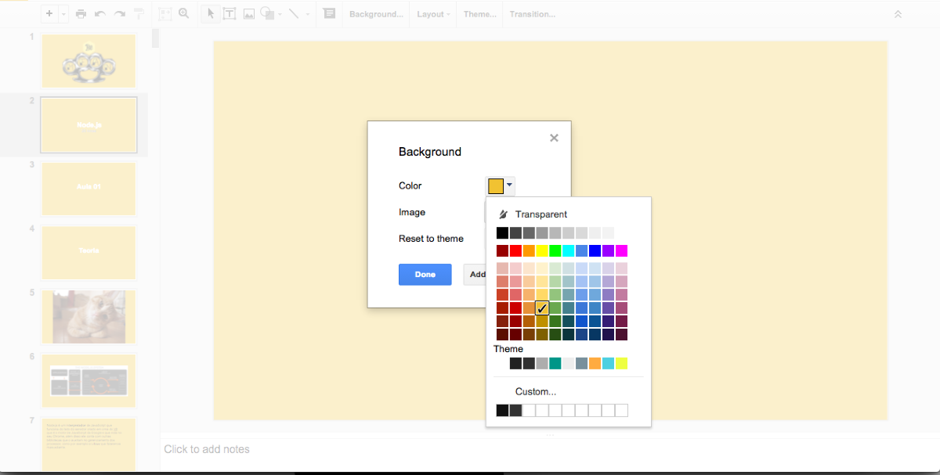Pick the bright orange swatch in vivid row
Screen dimensions: 940x475
pyautogui.click(x=529, y=251)
